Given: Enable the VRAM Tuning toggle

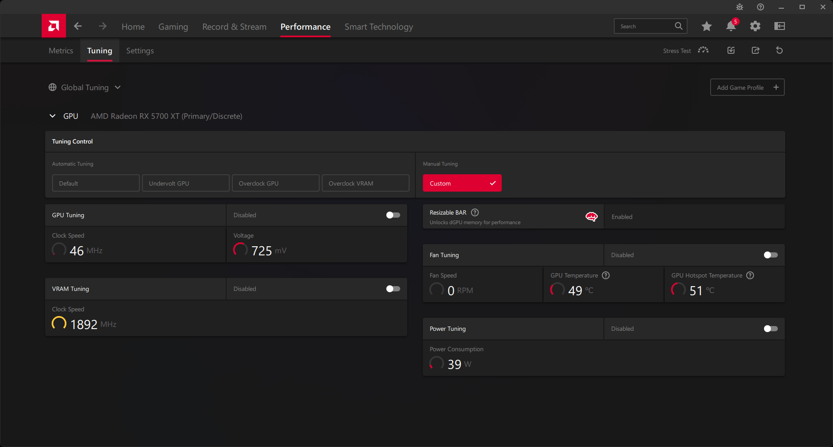Looking at the screenshot, I should point(393,289).
